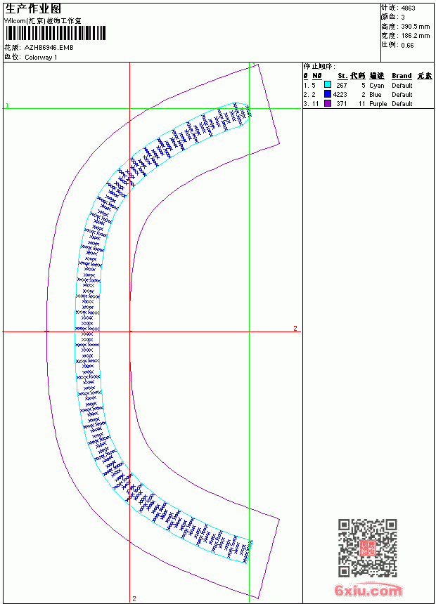Click the red stamp inside the QR code
436x604 pixels.
tap(368, 548)
